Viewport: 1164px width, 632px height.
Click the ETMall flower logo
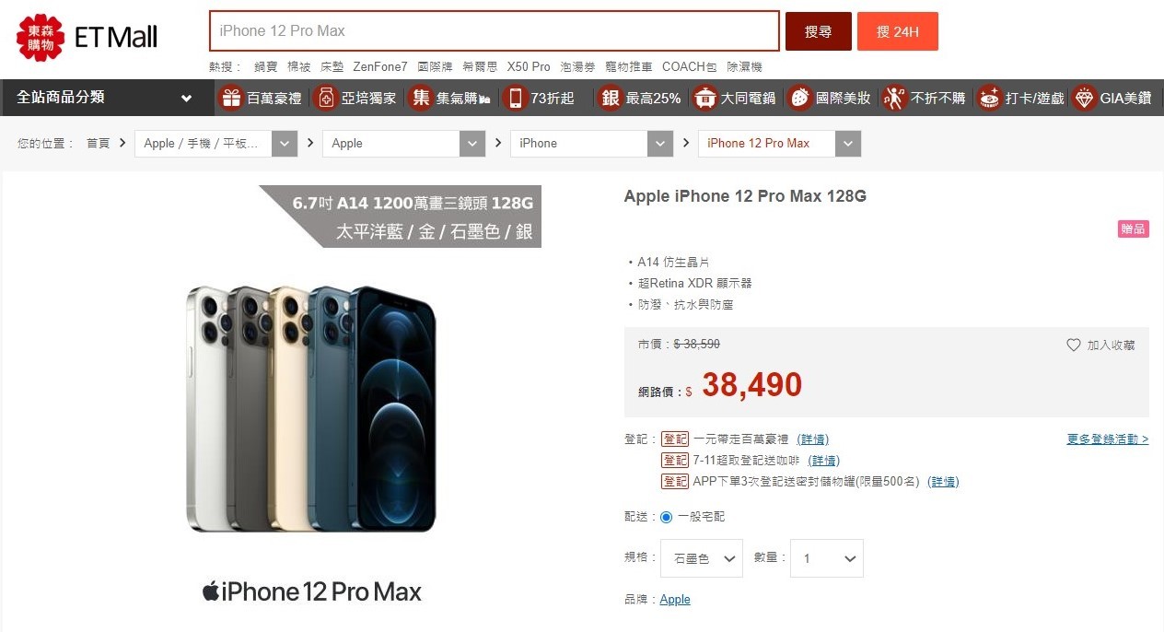click(41, 37)
